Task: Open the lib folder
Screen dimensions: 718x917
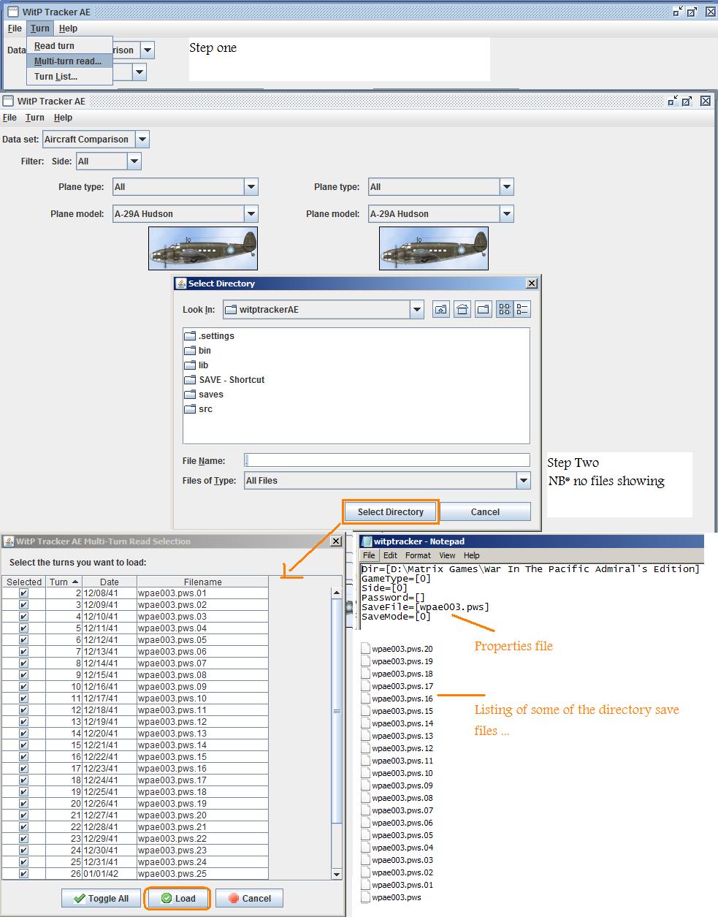Action: 196,365
